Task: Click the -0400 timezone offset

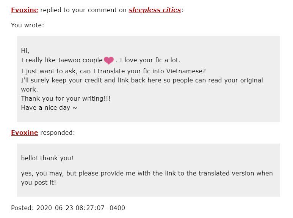Action: click(116, 208)
